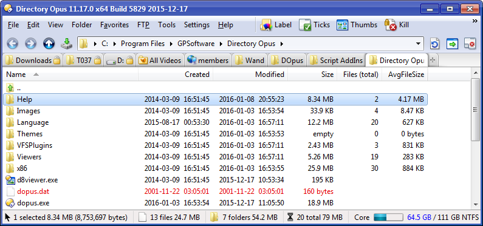Toggle the lock on D: tab
The height and width of the screenshot is (226, 483).
[x=129, y=61]
